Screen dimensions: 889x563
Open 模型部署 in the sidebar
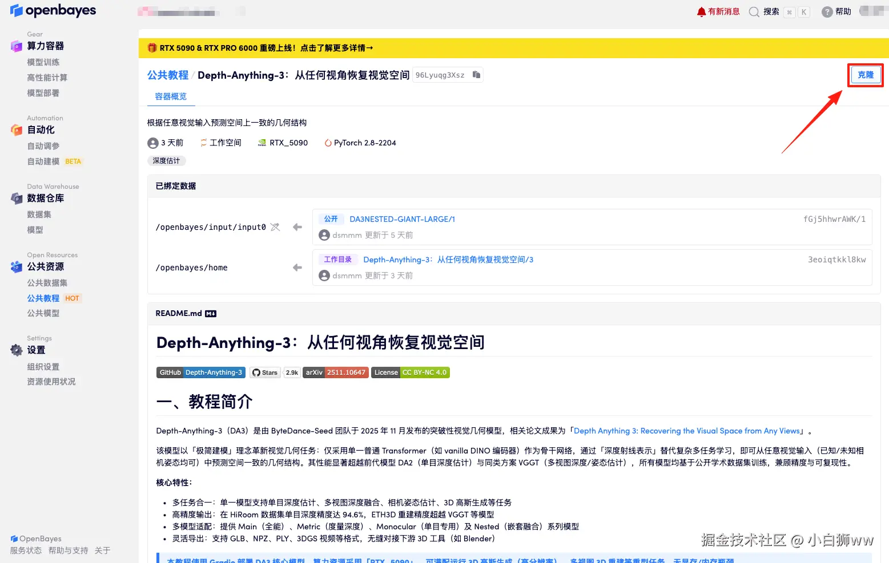(43, 93)
